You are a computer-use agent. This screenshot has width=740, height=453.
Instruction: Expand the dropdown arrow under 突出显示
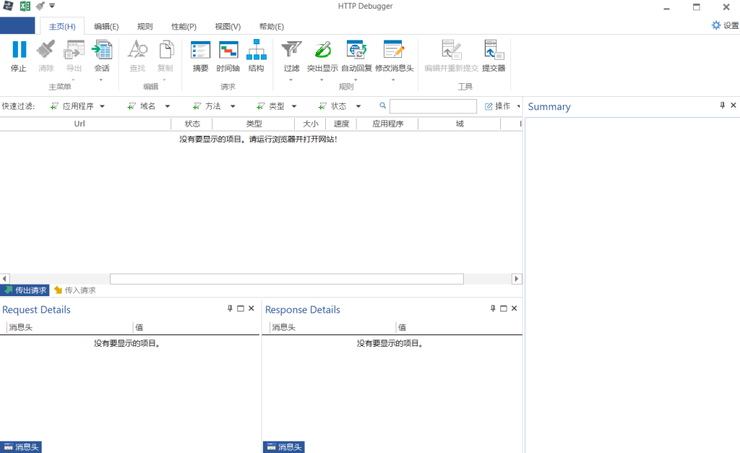[322, 79]
